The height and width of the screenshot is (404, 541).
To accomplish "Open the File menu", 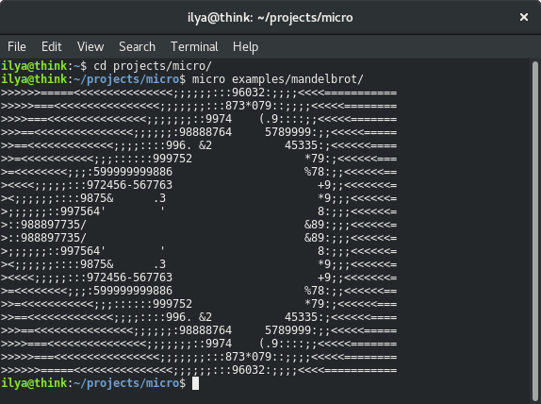I will (17, 46).
